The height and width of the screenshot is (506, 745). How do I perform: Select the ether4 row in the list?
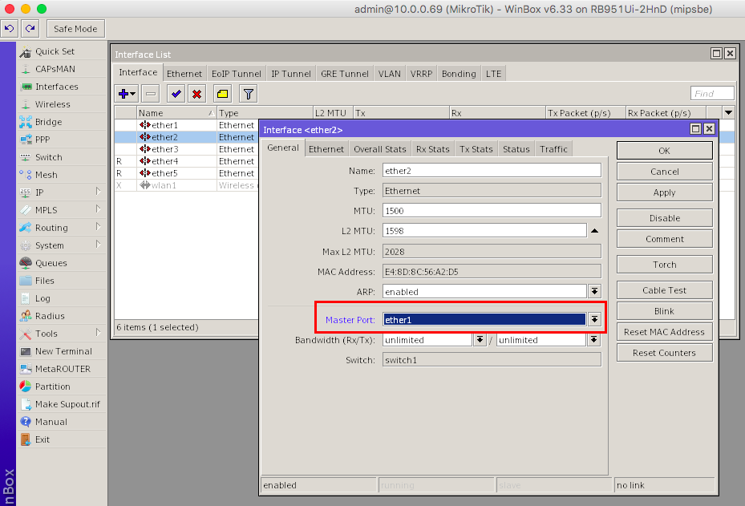[186, 161]
